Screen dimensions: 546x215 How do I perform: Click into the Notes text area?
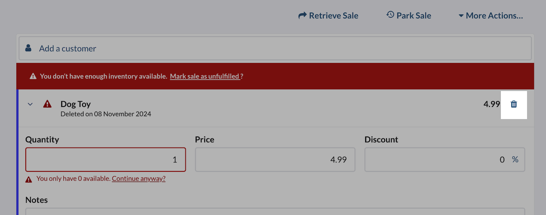pyautogui.click(x=275, y=211)
